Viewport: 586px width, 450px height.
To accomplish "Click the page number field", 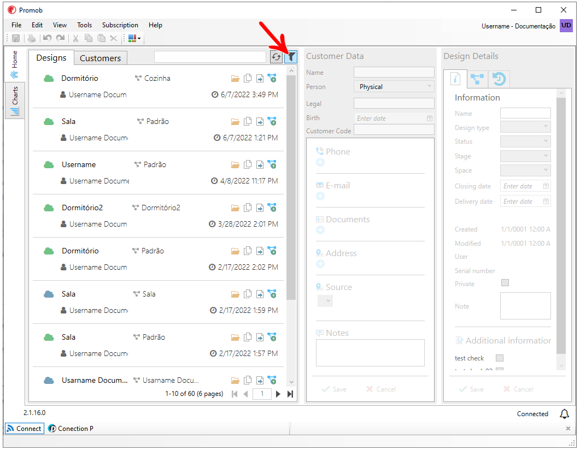I will click(262, 394).
